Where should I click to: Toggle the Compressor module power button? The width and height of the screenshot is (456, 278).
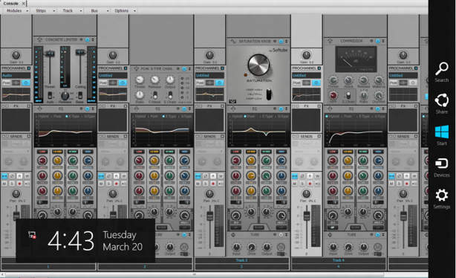377,42
